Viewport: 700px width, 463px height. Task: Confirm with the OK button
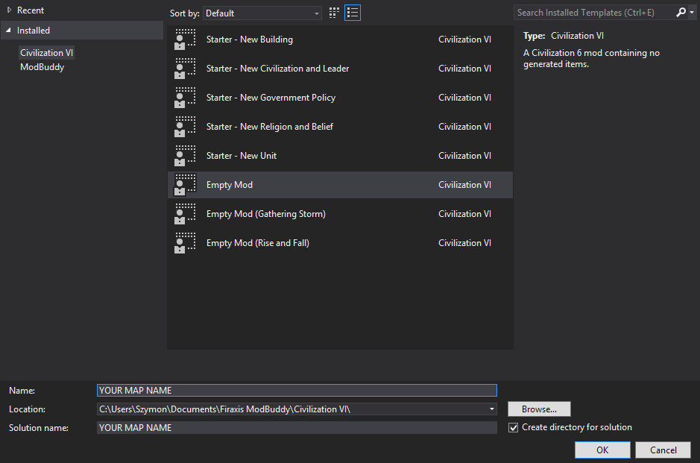(x=602, y=450)
